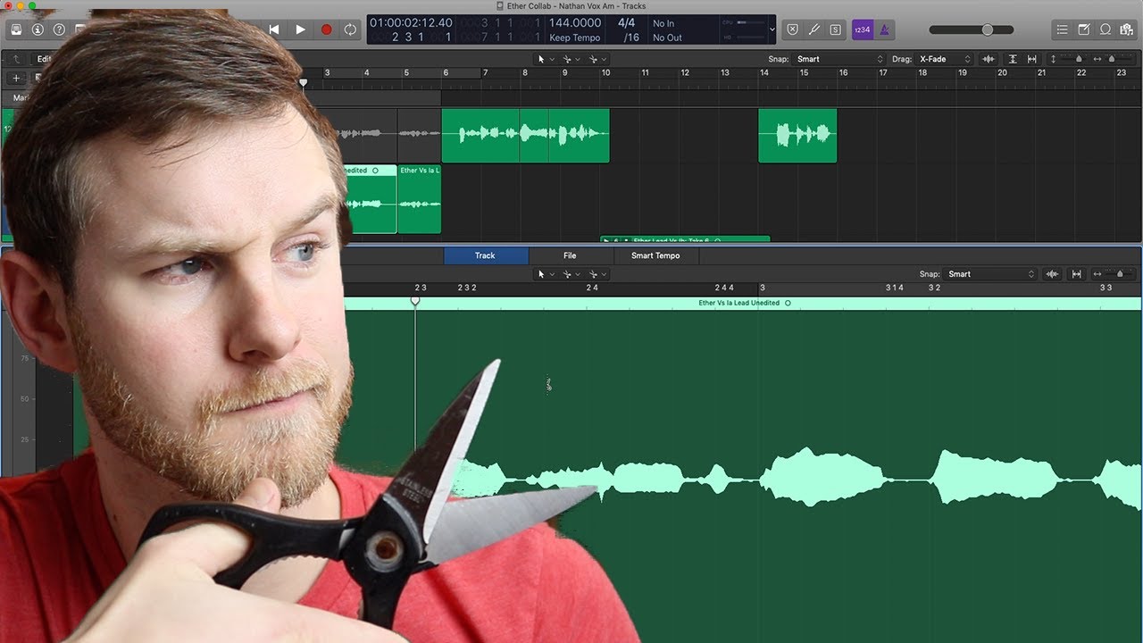Click the Tracks area up-arrow hierarchy icon
Viewport: 1143px width, 643px height.
pos(15,59)
